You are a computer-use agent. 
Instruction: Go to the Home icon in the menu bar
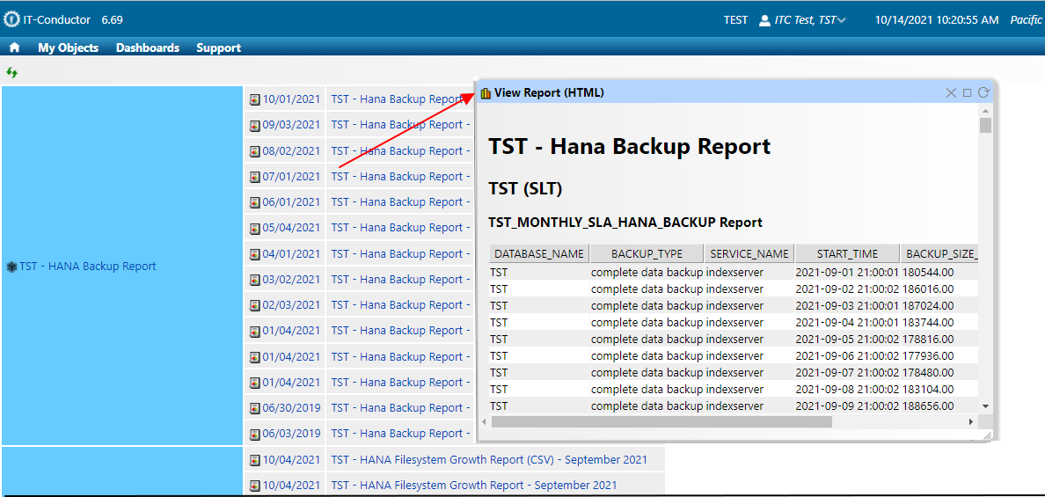(14, 48)
